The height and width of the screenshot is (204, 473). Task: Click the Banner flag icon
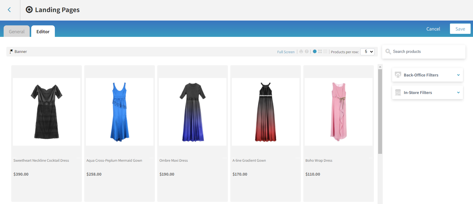coord(12,52)
